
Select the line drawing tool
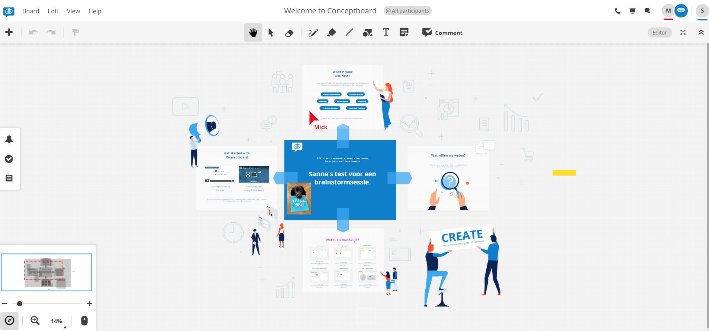pos(349,33)
